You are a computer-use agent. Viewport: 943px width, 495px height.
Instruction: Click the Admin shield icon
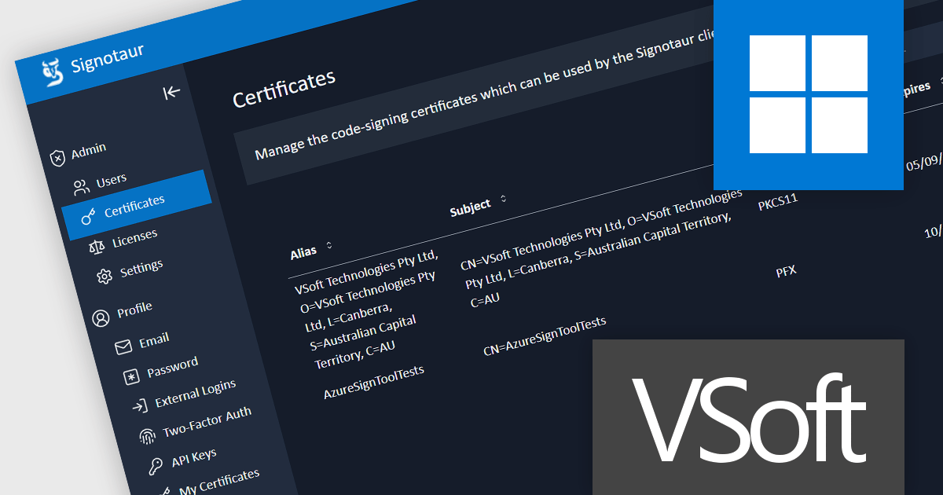(57, 158)
